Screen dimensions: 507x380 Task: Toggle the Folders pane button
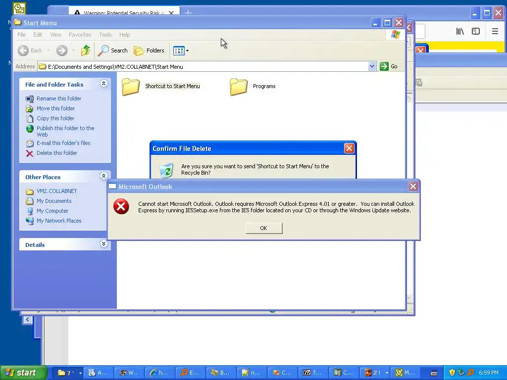point(149,50)
